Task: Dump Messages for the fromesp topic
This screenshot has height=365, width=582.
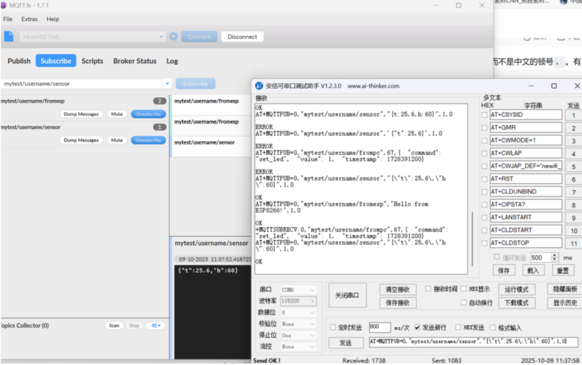Action: click(x=81, y=114)
